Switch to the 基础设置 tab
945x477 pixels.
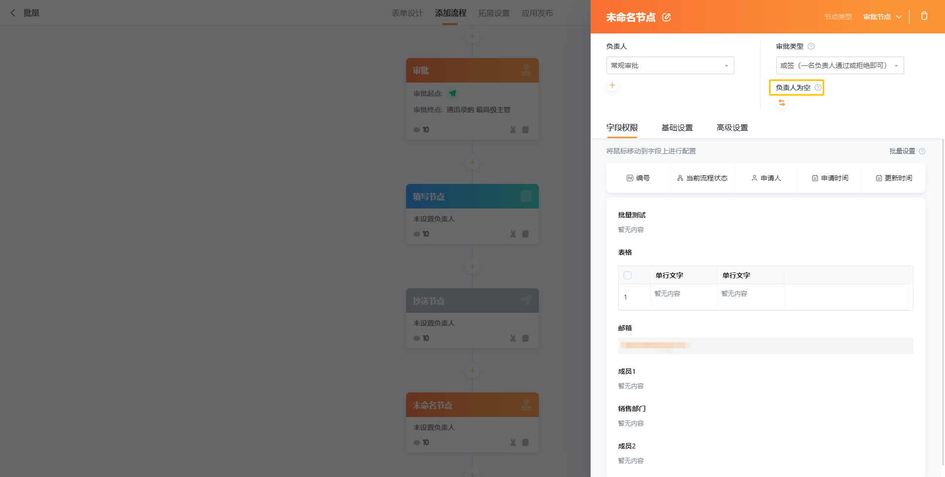pos(677,128)
